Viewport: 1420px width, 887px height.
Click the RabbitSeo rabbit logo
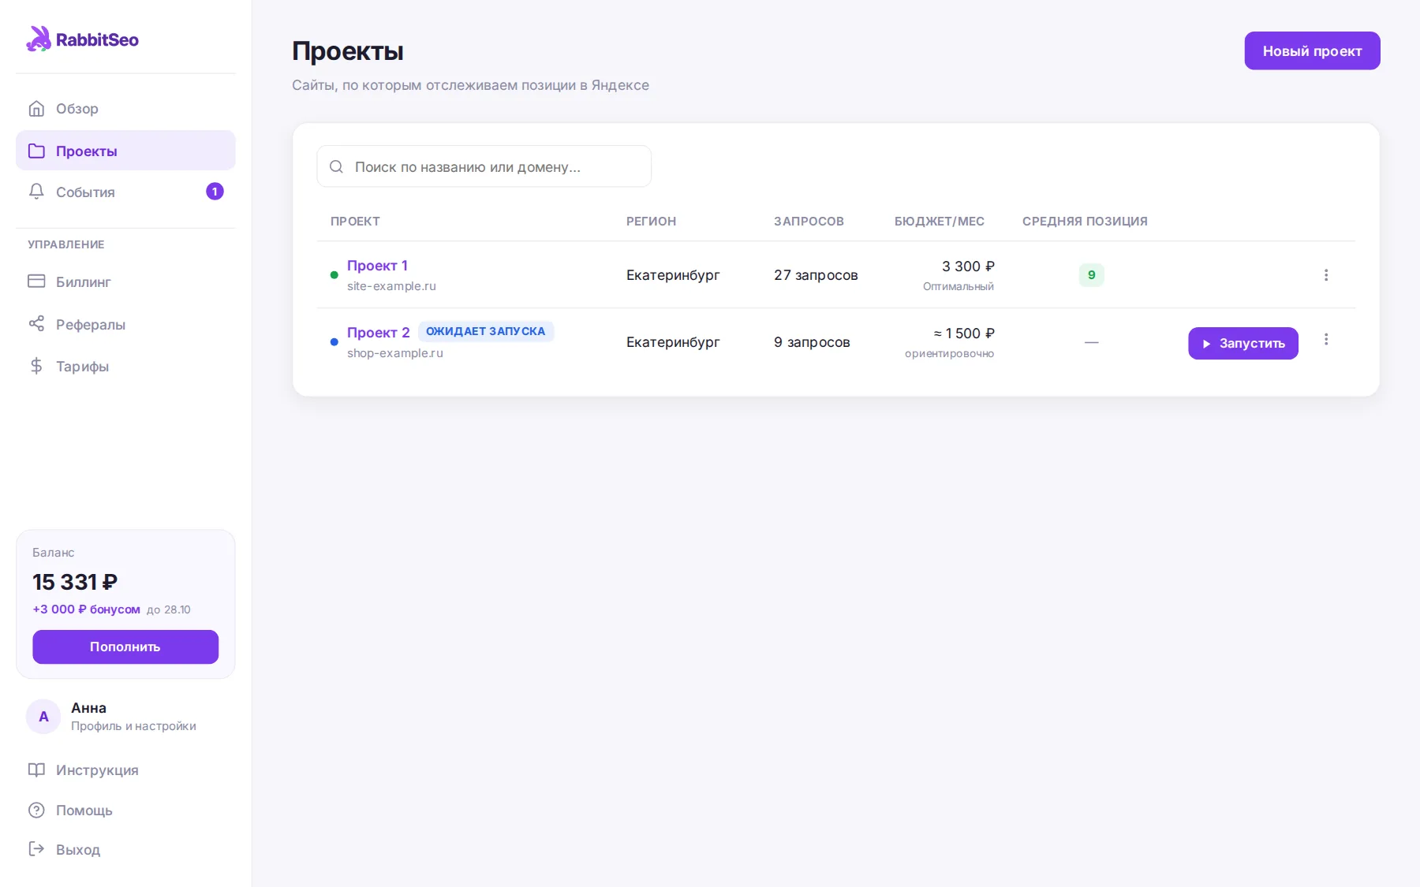click(39, 39)
